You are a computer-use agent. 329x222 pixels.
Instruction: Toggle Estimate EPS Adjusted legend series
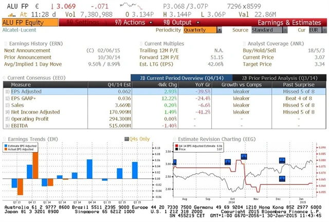pyautogui.click(x=7, y=146)
